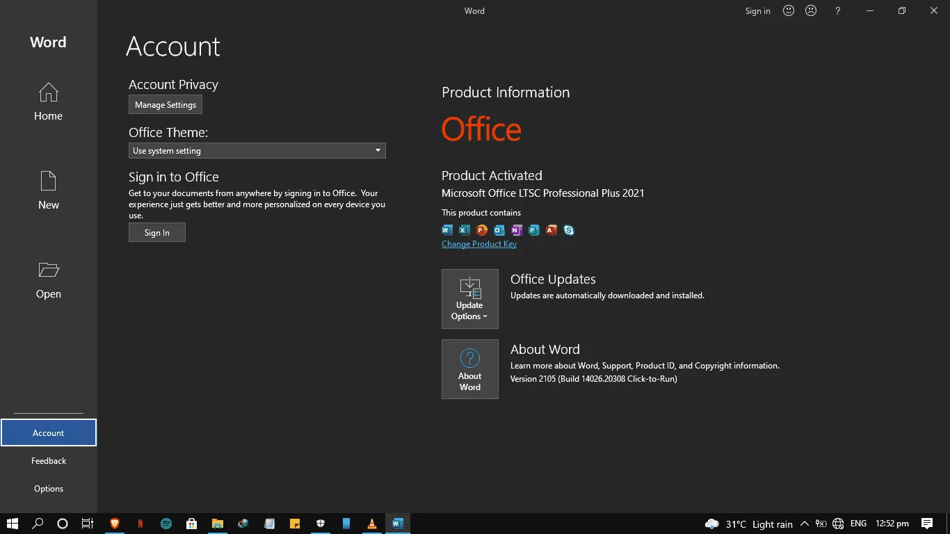950x534 pixels.
Task: Send a smile feedback icon
Action: [x=789, y=10]
